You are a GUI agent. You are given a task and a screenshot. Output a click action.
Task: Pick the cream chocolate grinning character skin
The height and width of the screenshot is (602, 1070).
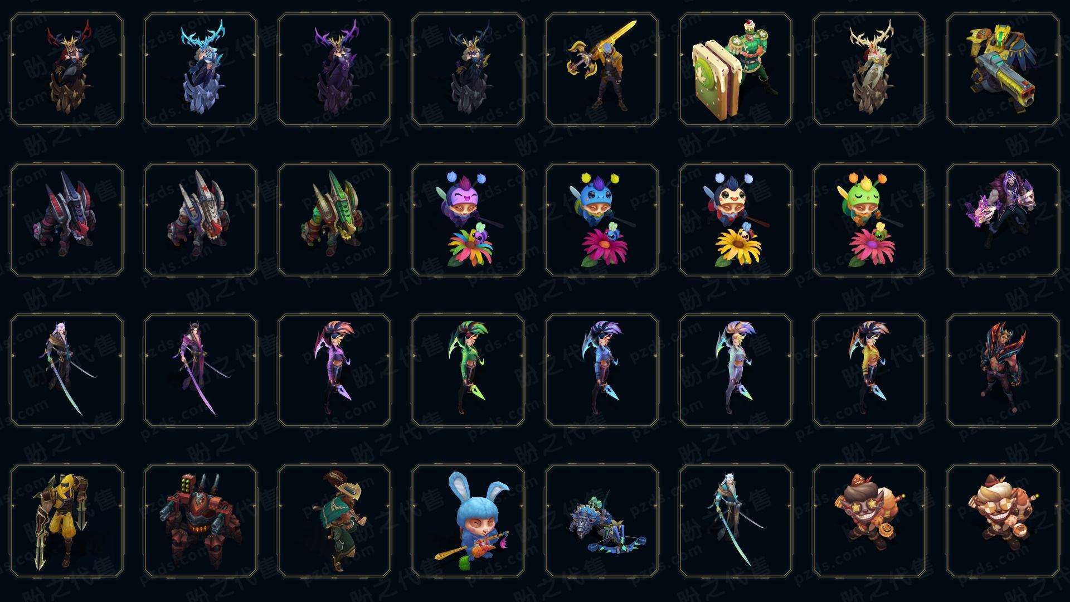[x=1003, y=521]
